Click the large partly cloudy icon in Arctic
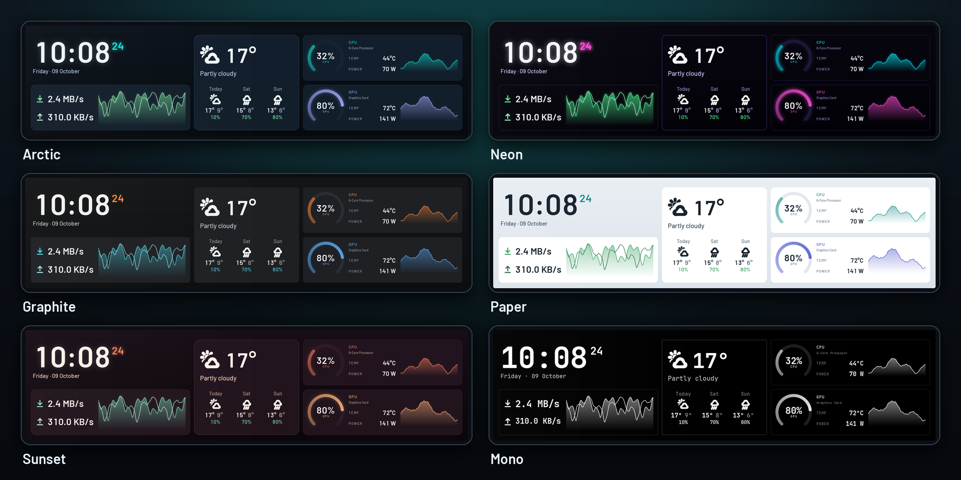Image resolution: width=961 pixels, height=480 pixels. coord(210,55)
